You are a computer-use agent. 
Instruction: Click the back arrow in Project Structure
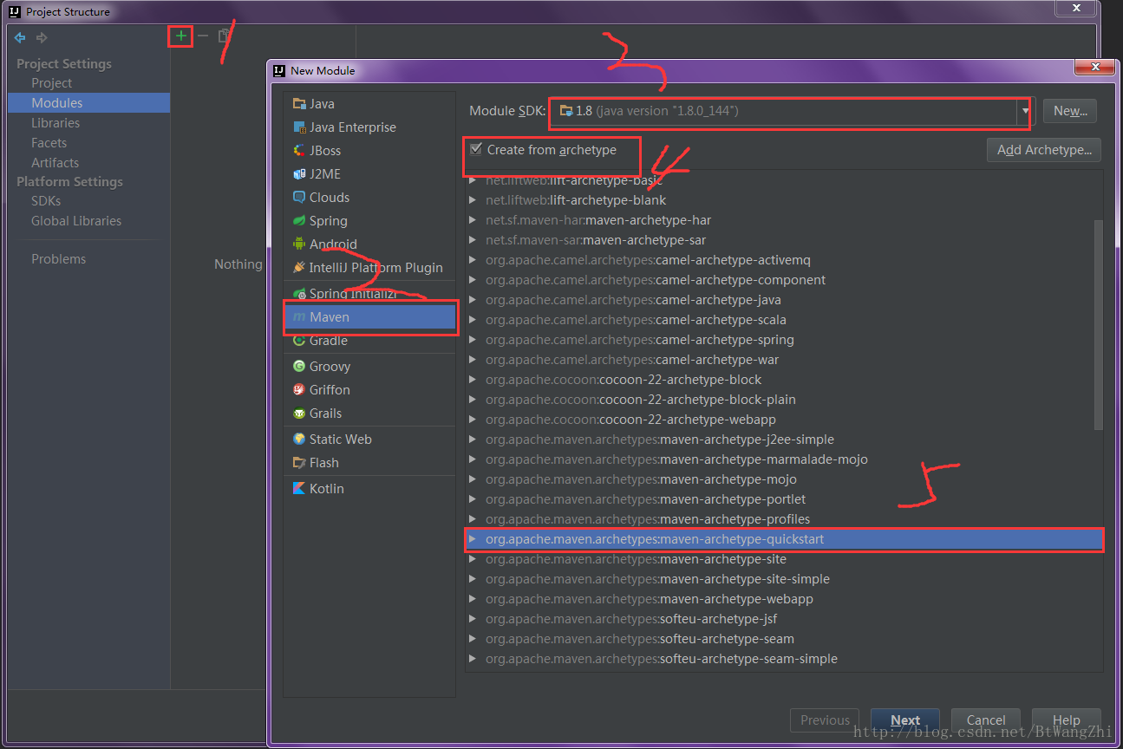(x=20, y=37)
